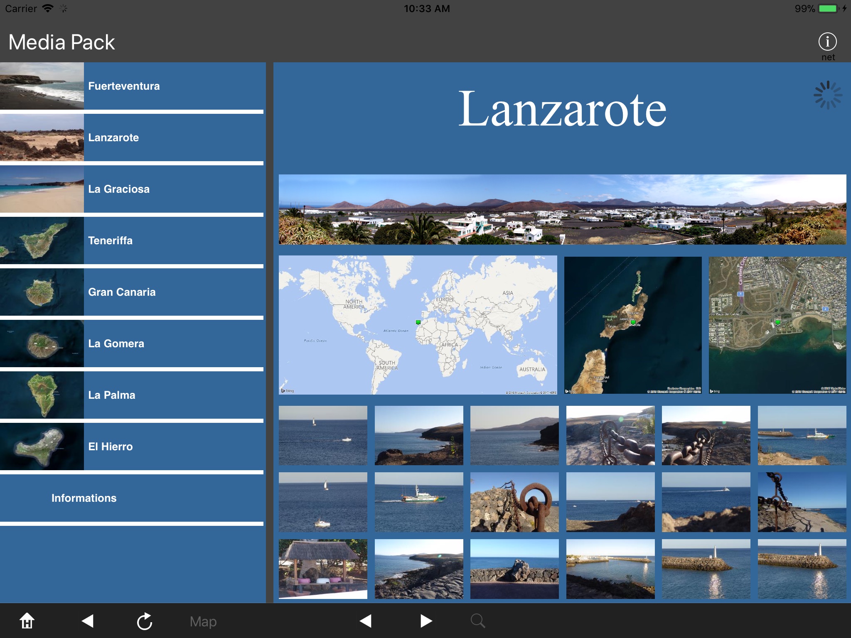The image size is (851, 638).
Task: Choose Gran Canaria from the sidebar
Action: pos(122,292)
